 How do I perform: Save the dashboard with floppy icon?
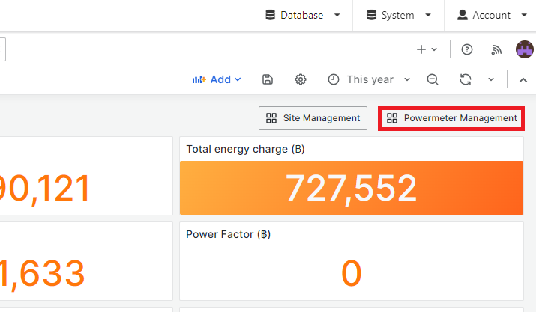click(268, 79)
